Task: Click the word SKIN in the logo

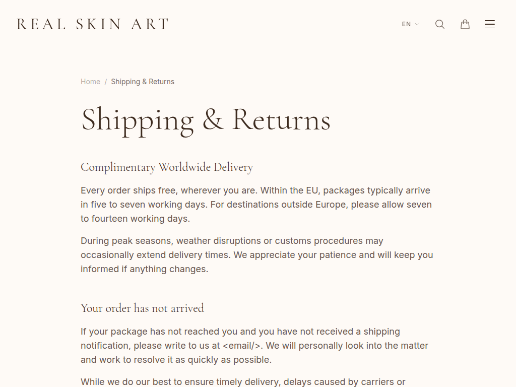Action: pyautogui.click(x=99, y=24)
